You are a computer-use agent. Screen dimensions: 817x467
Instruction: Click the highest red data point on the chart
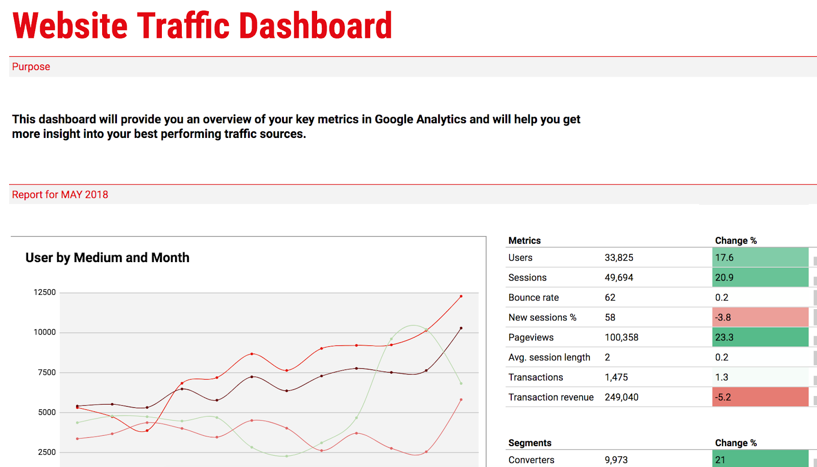[x=461, y=295]
